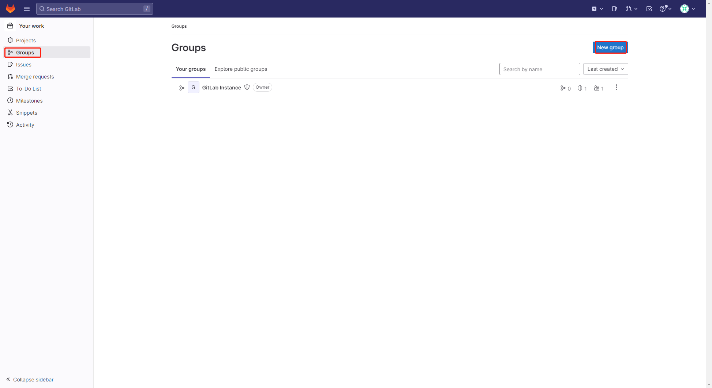Open Snippets in the sidebar

47,113
